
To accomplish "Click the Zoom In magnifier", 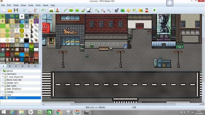I will click(97, 10).
